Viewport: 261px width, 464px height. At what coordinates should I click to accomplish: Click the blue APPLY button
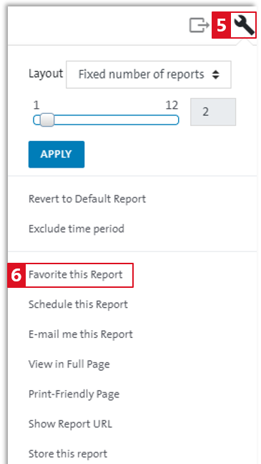(x=56, y=154)
